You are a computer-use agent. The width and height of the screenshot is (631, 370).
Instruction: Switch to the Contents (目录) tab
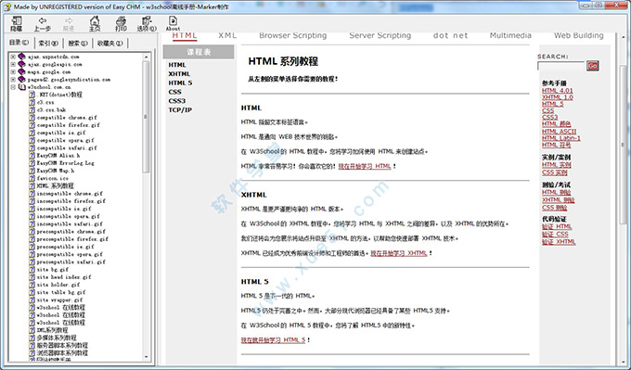[x=19, y=43]
